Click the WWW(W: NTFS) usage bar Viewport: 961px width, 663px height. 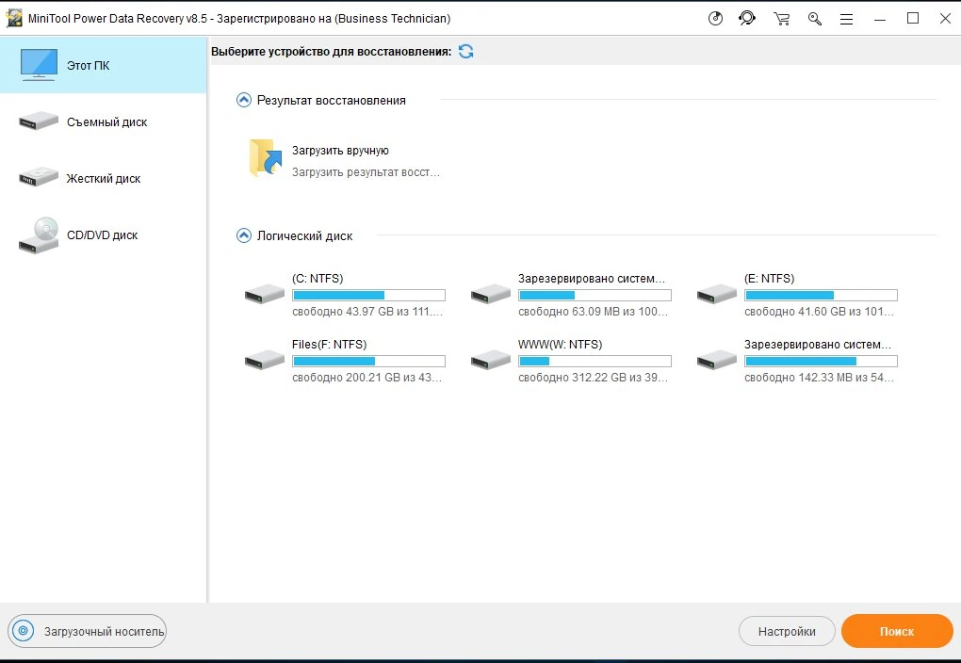pyautogui.click(x=595, y=362)
